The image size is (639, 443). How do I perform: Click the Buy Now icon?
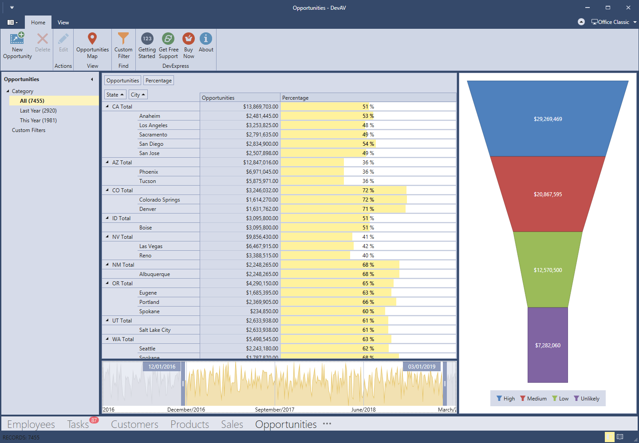click(x=189, y=39)
